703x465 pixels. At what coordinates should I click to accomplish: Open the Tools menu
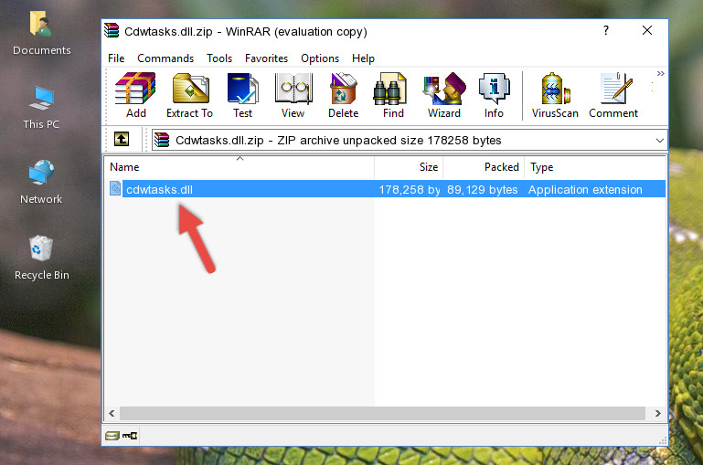(x=219, y=58)
